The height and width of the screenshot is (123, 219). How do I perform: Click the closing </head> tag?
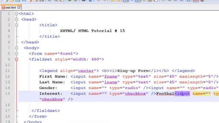pos(30,42)
